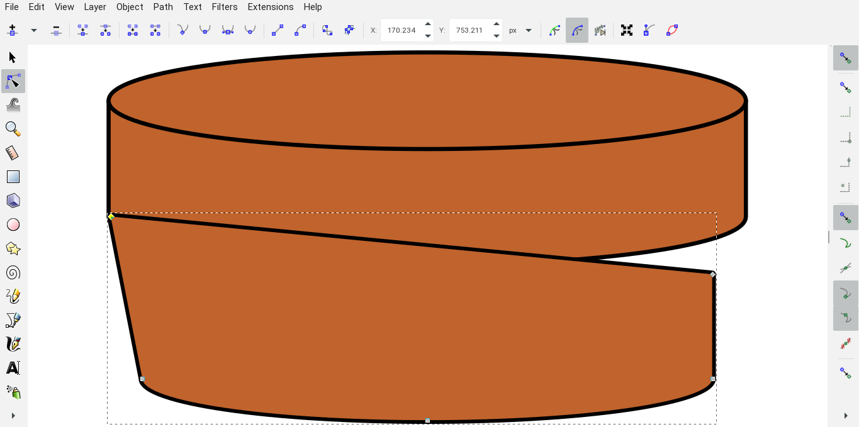The height and width of the screenshot is (427, 859).
Task: Switch to the Selector arrow tool
Action: click(x=11, y=57)
